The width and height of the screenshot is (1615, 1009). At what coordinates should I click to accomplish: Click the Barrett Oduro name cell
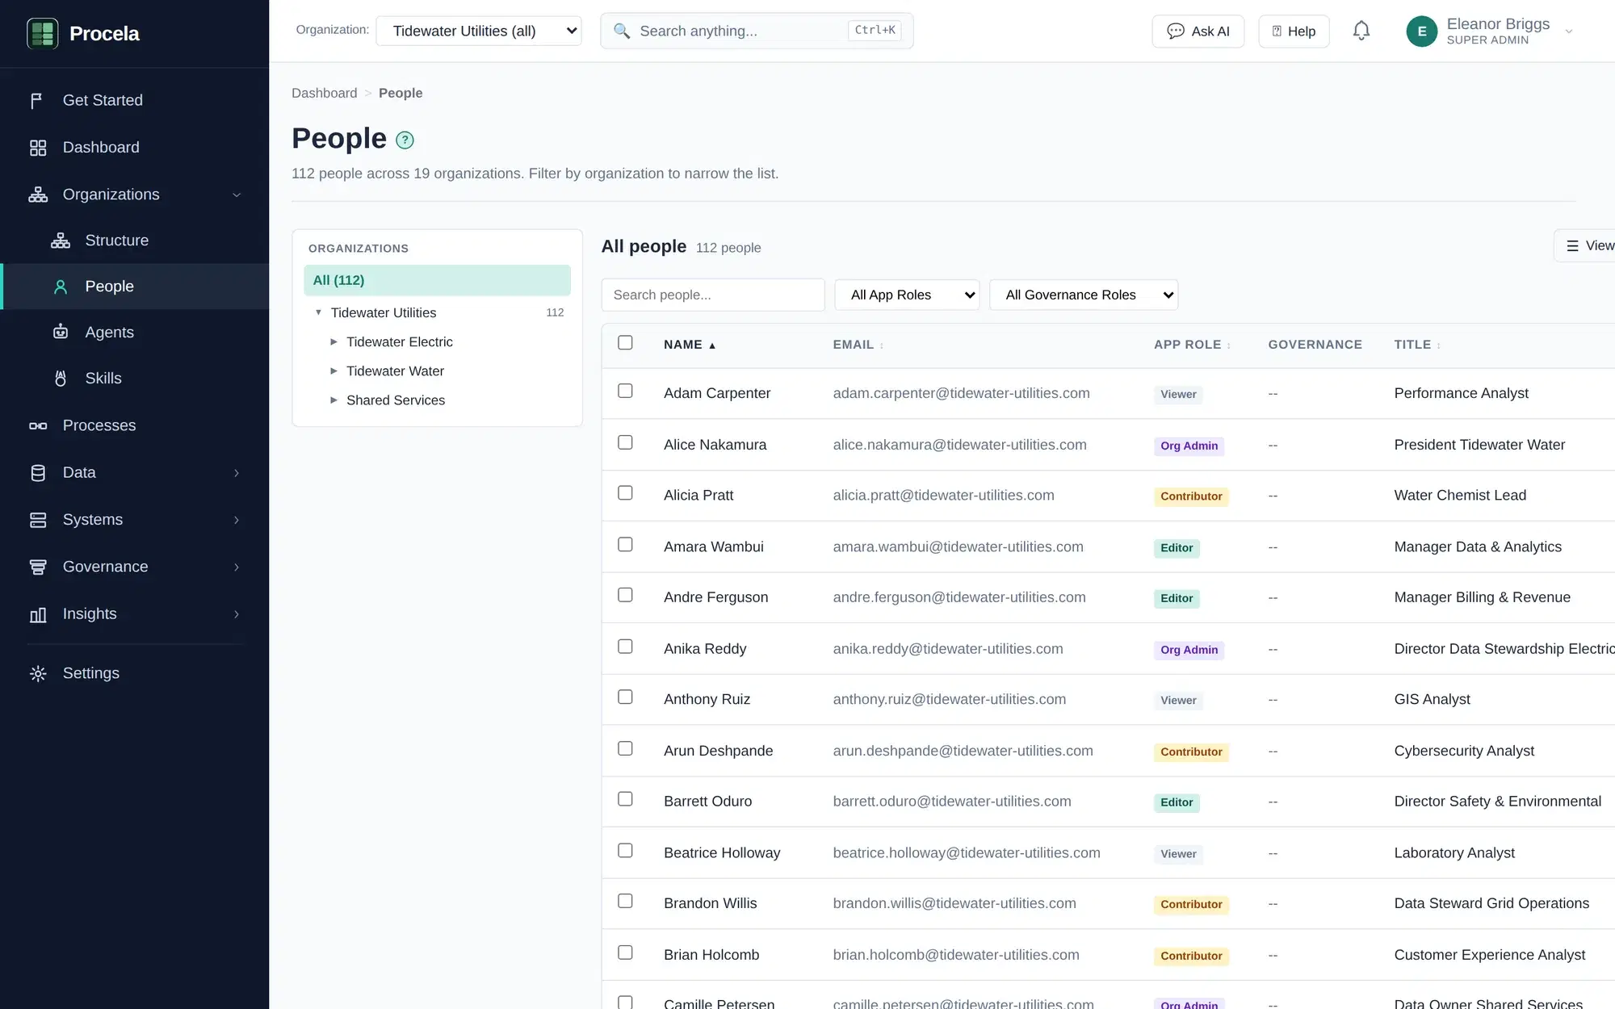[x=707, y=802]
